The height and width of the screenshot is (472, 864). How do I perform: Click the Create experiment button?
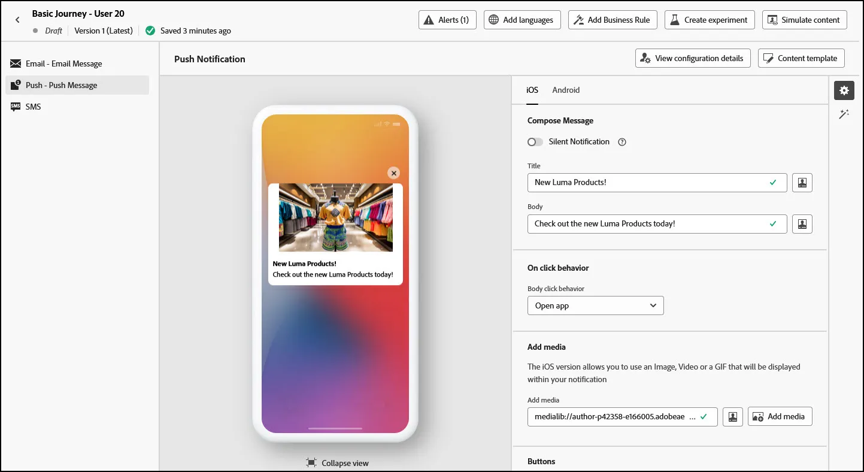coord(710,20)
